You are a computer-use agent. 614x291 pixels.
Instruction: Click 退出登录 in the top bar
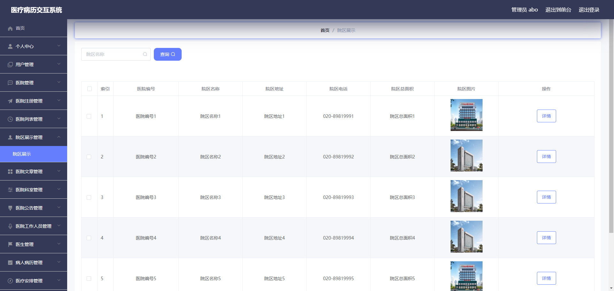click(589, 10)
